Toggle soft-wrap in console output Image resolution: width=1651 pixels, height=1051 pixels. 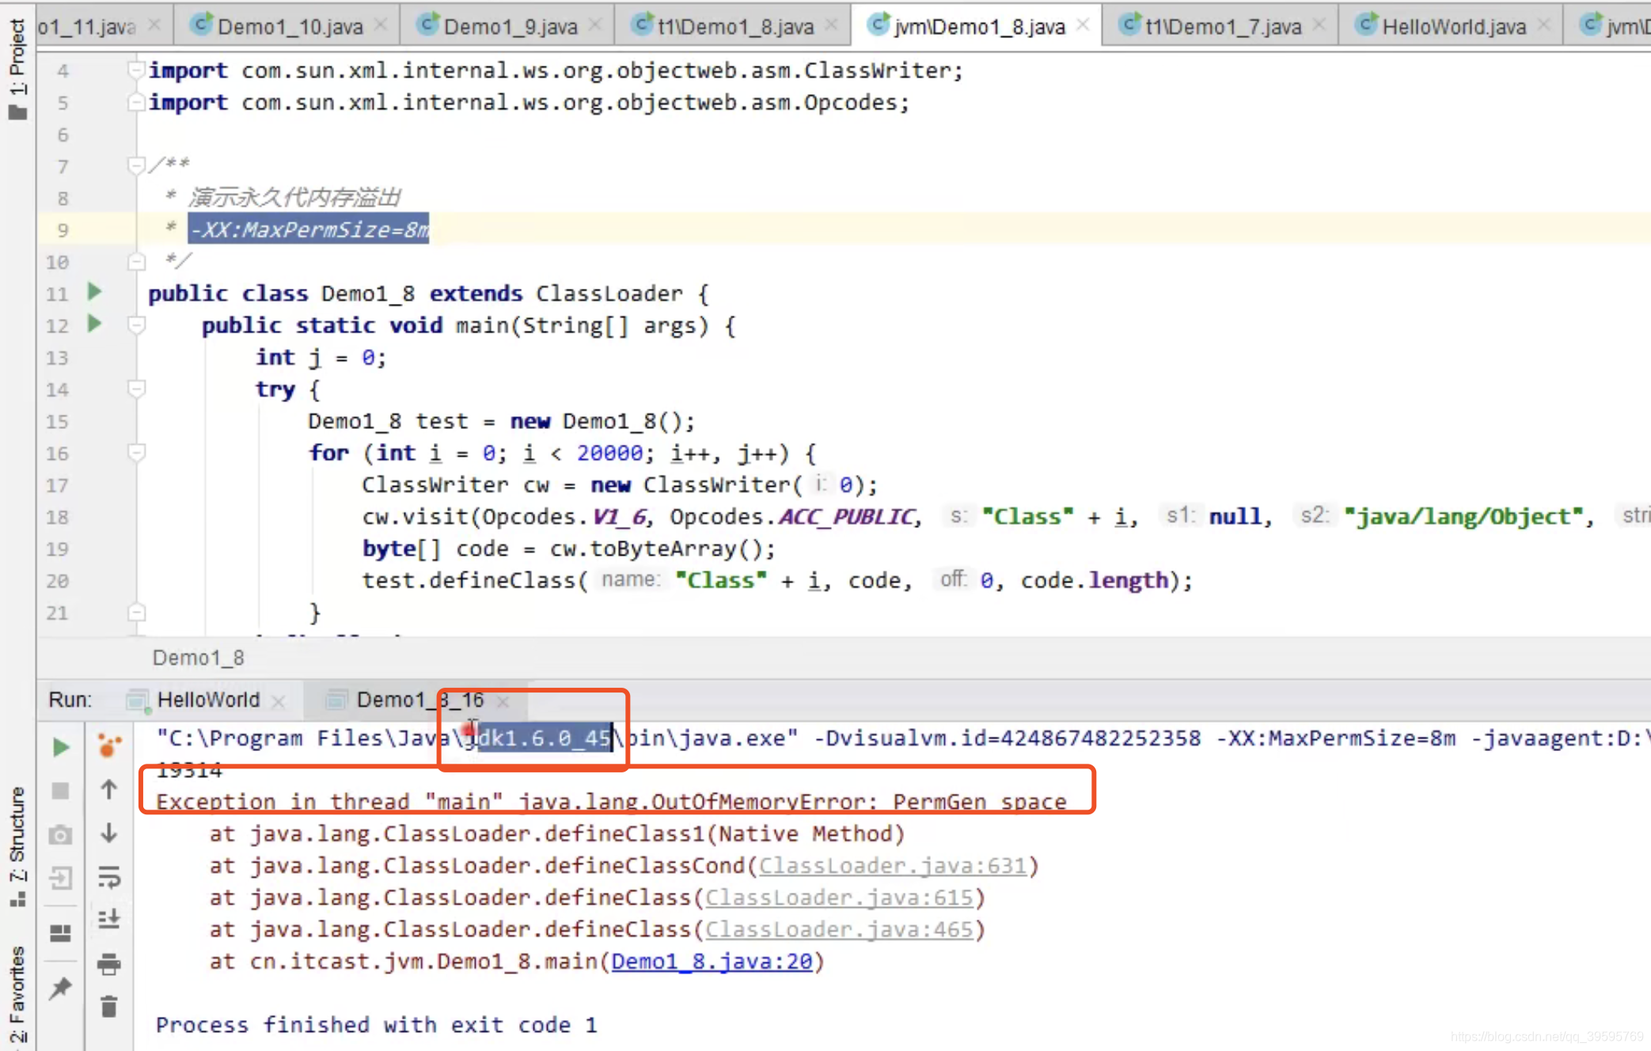coord(109,876)
